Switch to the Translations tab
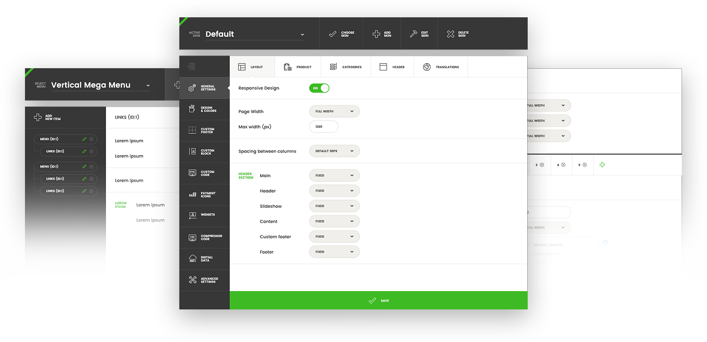 [x=441, y=67]
